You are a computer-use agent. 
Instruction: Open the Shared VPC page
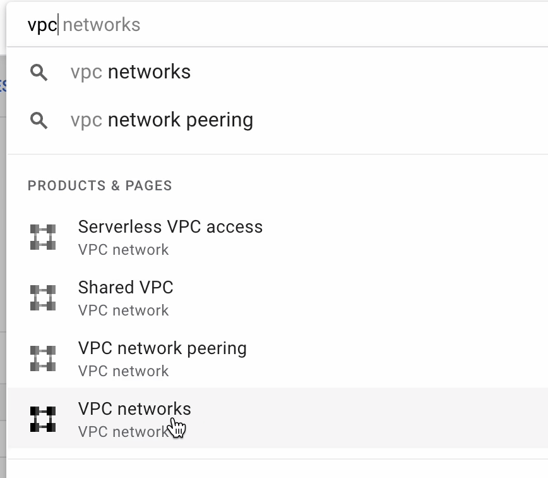(x=126, y=288)
